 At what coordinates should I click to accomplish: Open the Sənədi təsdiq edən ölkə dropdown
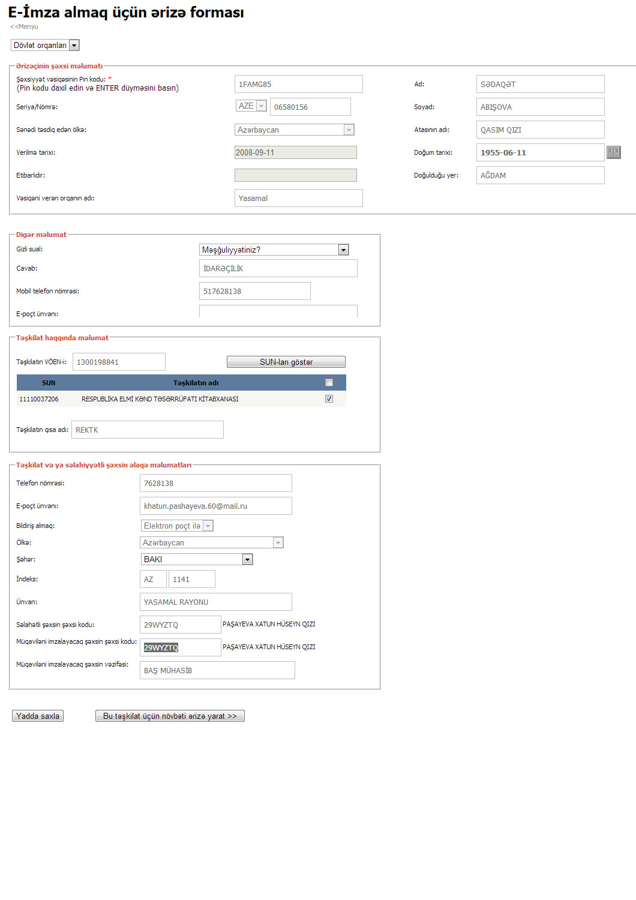(295, 130)
